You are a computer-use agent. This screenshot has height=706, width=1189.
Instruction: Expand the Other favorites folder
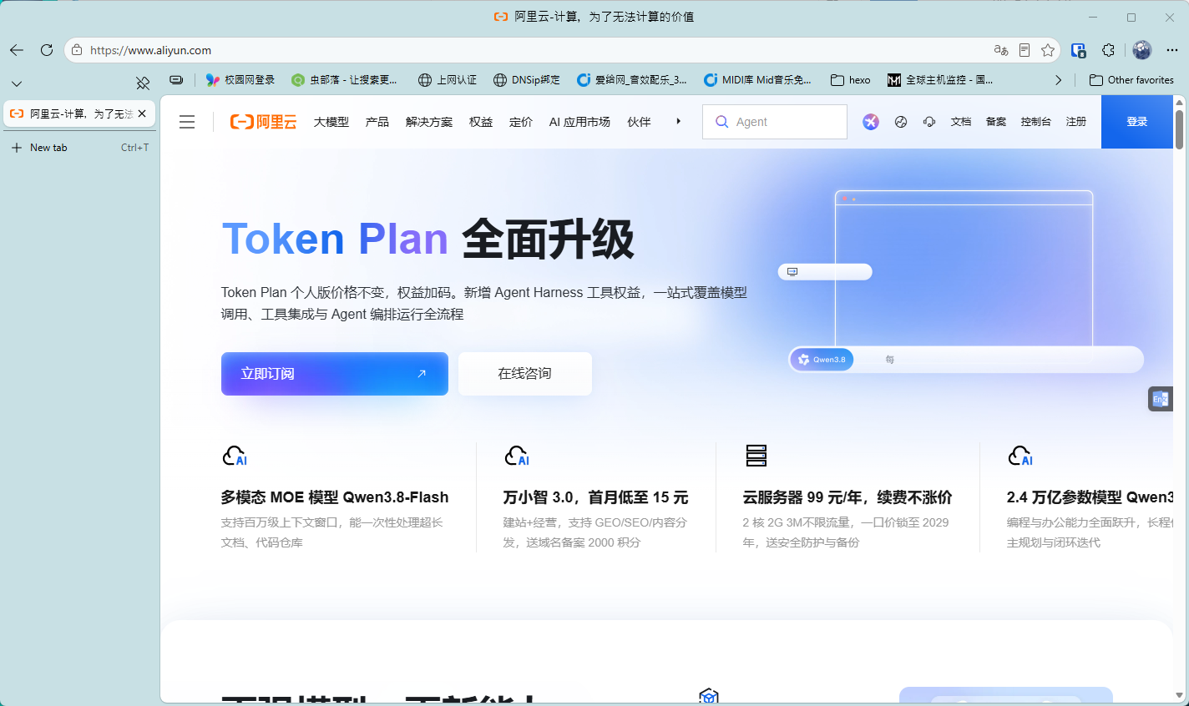[x=1131, y=80]
